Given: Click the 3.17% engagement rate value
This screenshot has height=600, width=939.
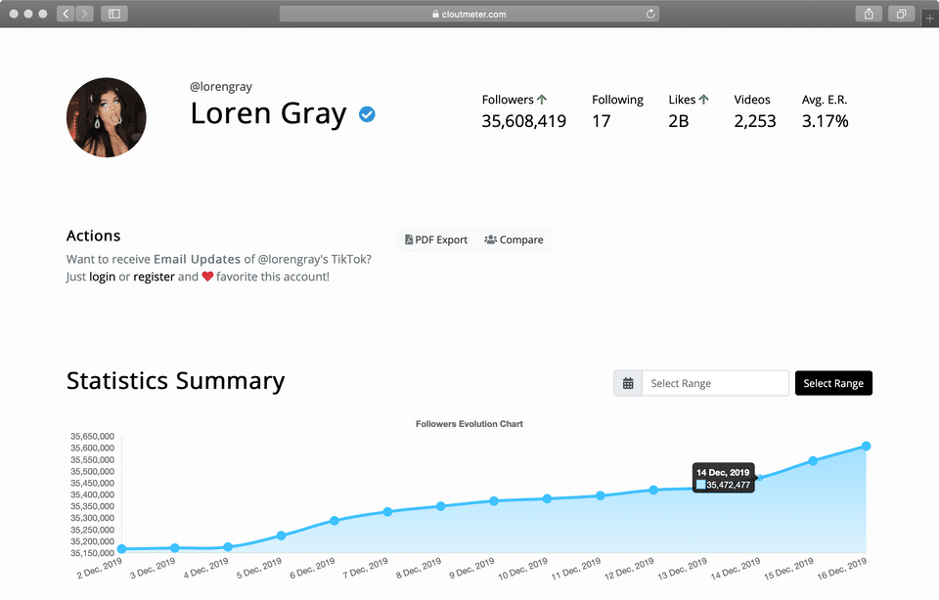Looking at the screenshot, I should point(826,121).
